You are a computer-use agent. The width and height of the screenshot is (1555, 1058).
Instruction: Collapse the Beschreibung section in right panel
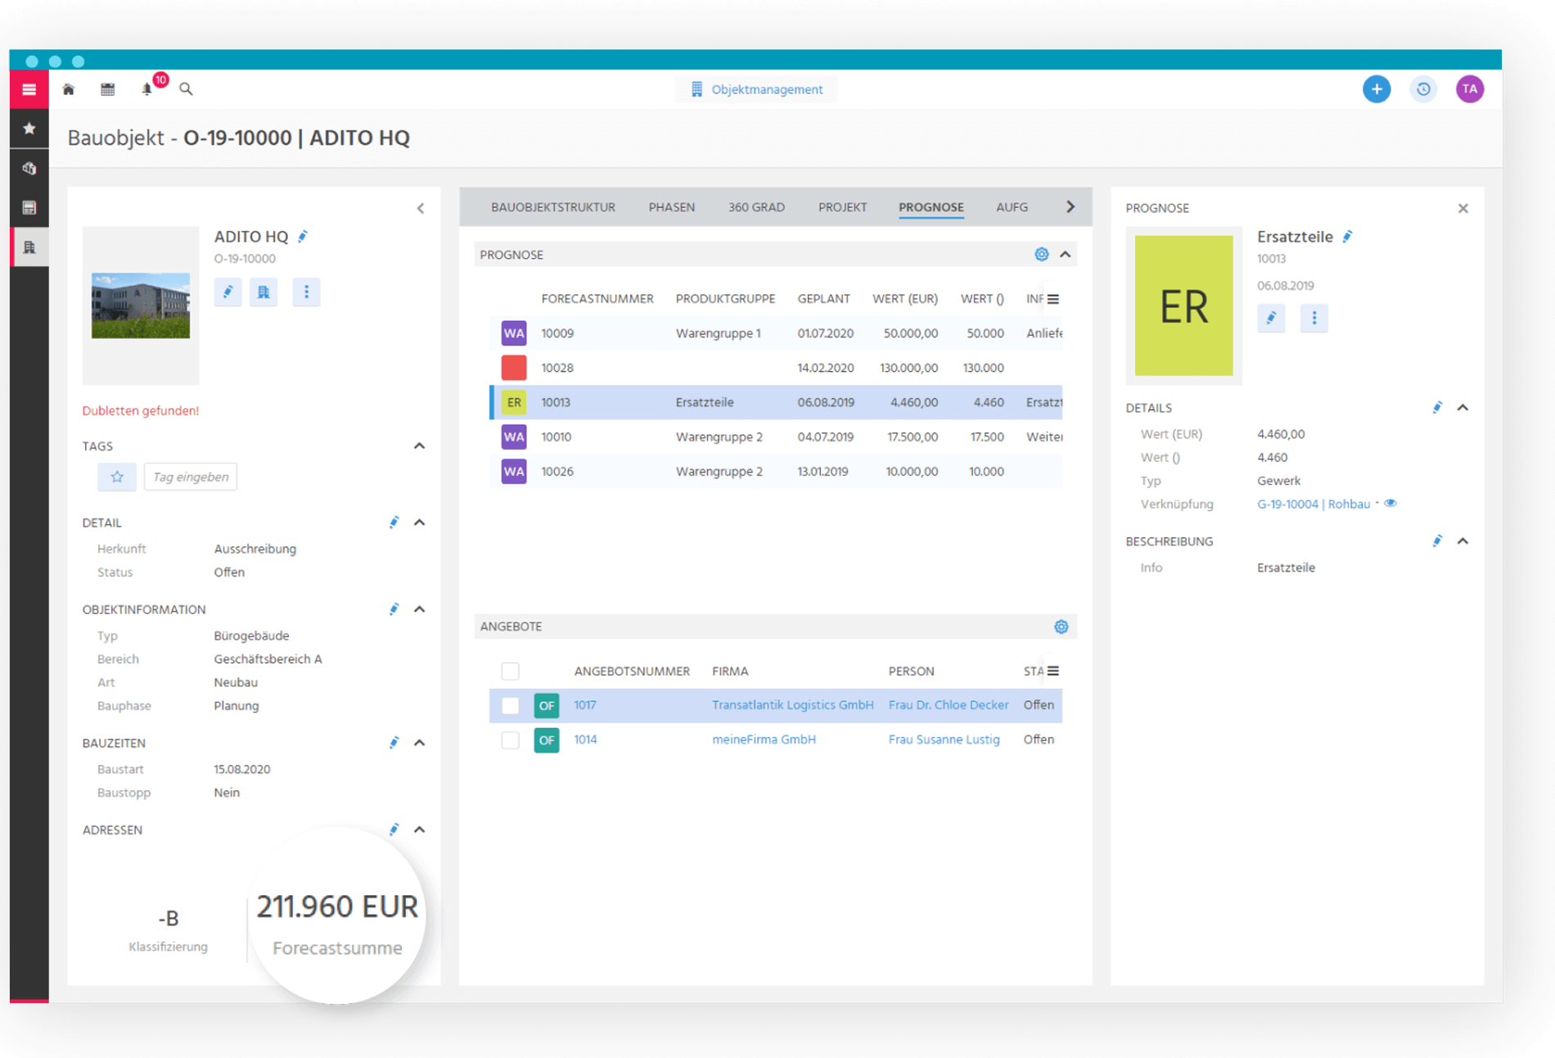pos(1463,541)
